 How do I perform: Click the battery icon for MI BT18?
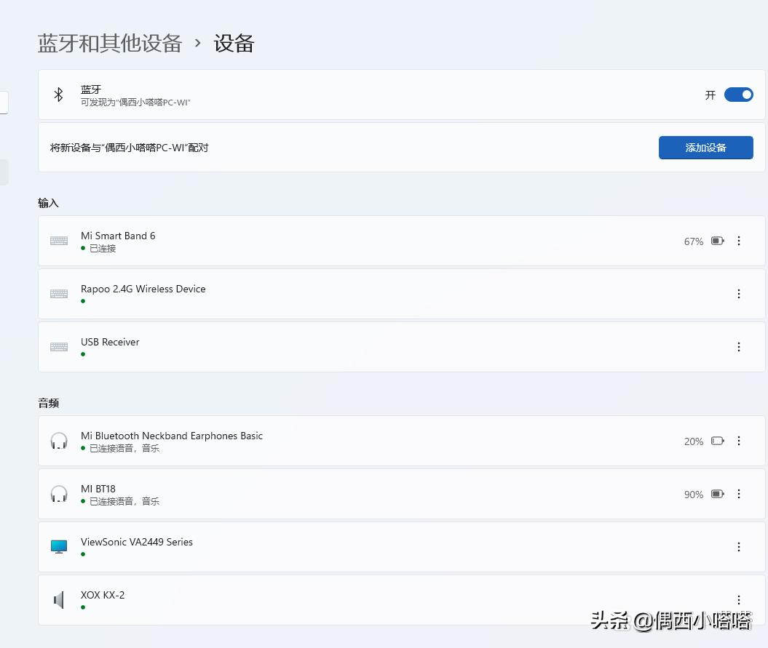pyautogui.click(x=718, y=494)
